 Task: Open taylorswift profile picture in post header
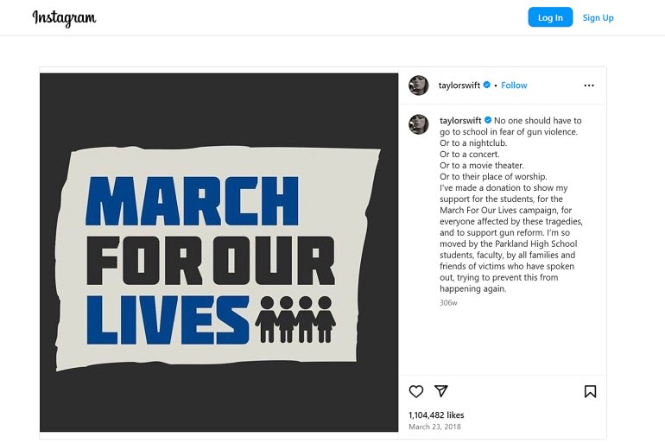419,85
